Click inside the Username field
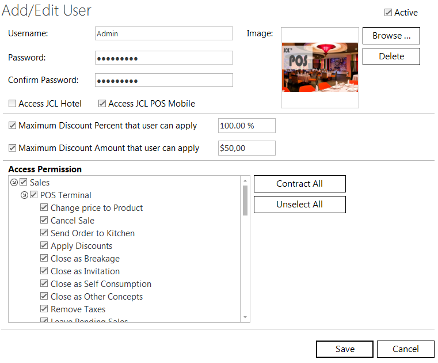The width and height of the screenshot is (438, 363). point(163,34)
